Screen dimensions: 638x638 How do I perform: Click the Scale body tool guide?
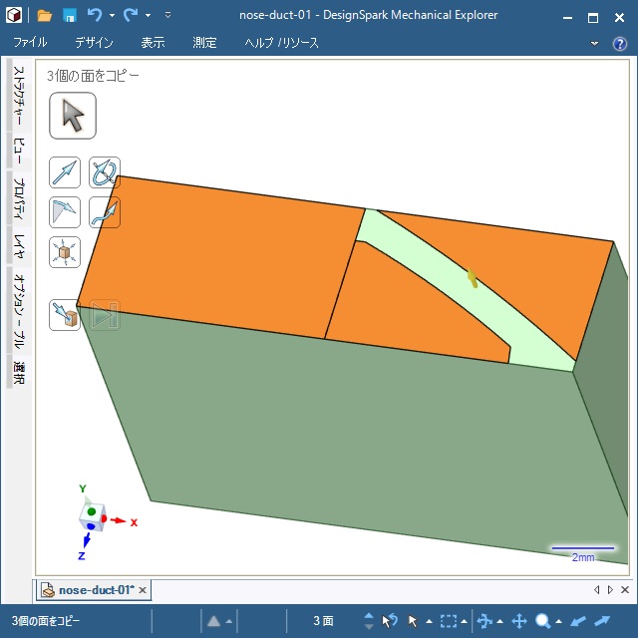(x=65, y=251)
